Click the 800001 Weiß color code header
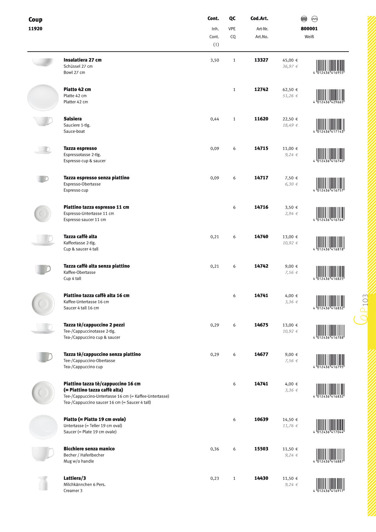The height and width of the screenshot is (532, 376). tap(309, 29)
